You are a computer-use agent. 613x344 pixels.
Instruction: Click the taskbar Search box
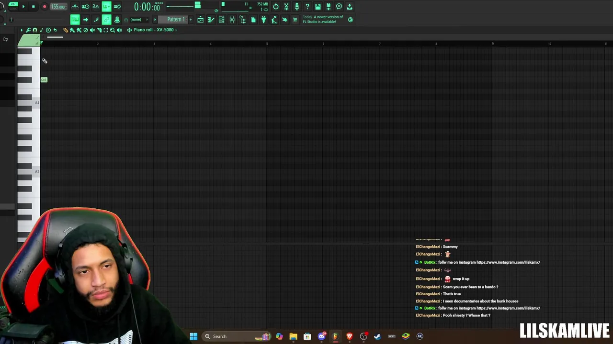click(x=238, y=336)
